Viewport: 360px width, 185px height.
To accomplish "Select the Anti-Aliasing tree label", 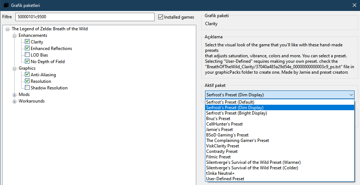I will [43, 75].
